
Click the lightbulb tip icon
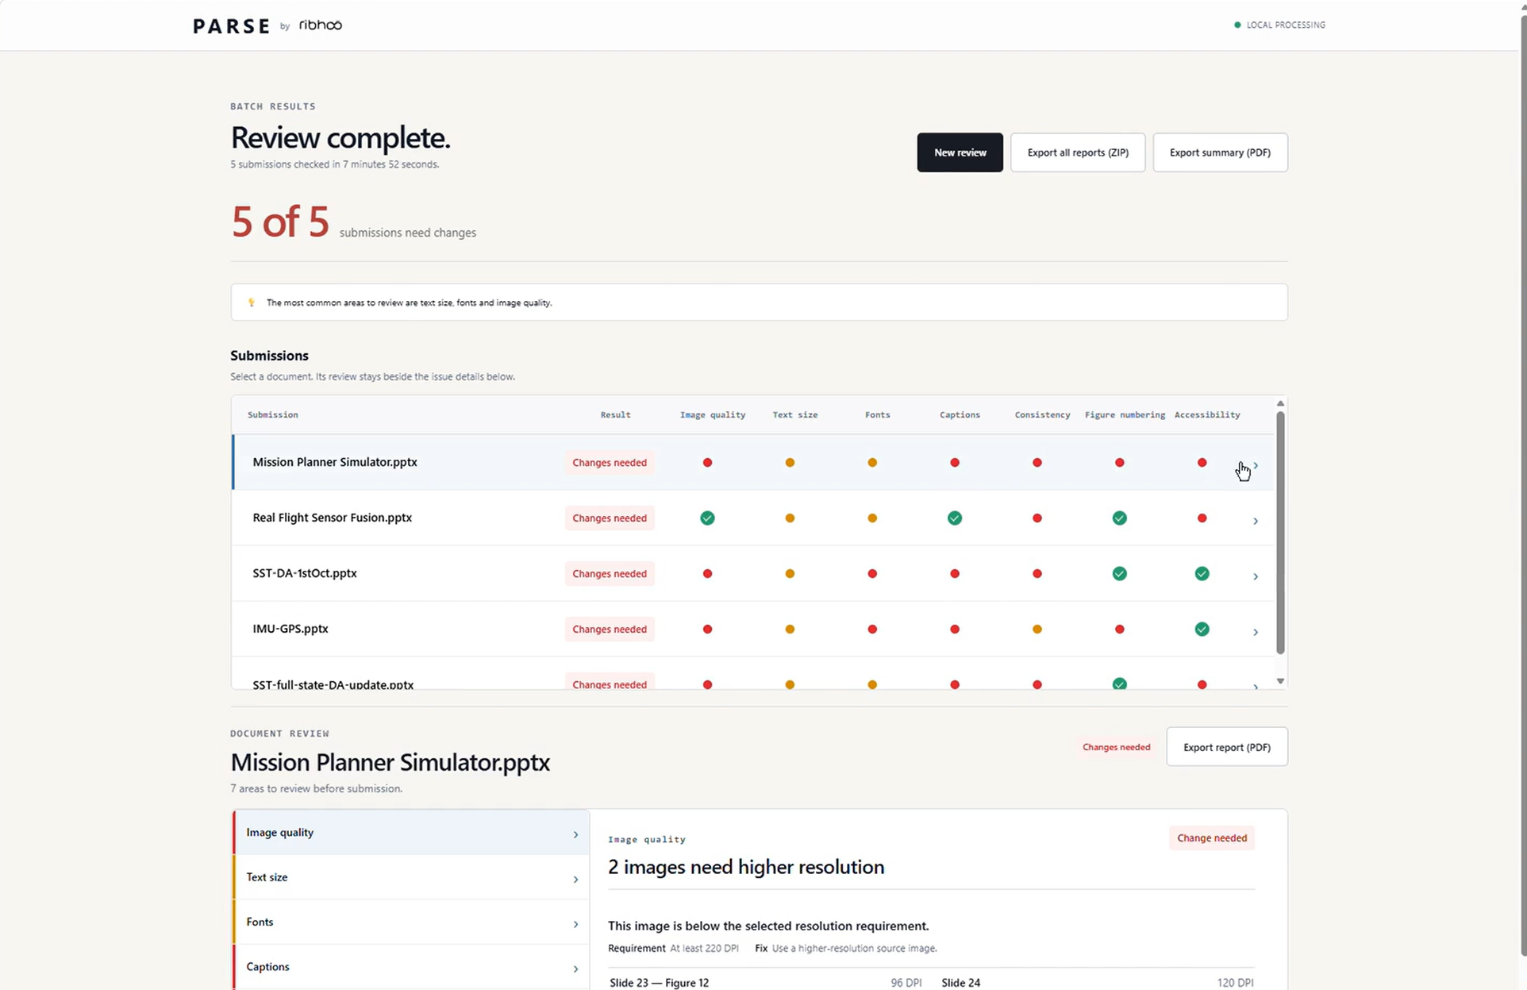coord(252,302)
